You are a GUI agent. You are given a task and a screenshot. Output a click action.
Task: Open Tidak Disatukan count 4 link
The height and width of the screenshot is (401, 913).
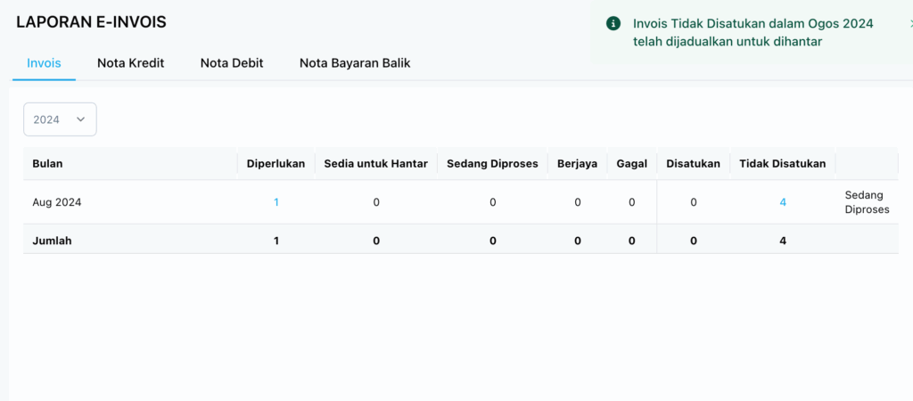click(x=783, y=202)
